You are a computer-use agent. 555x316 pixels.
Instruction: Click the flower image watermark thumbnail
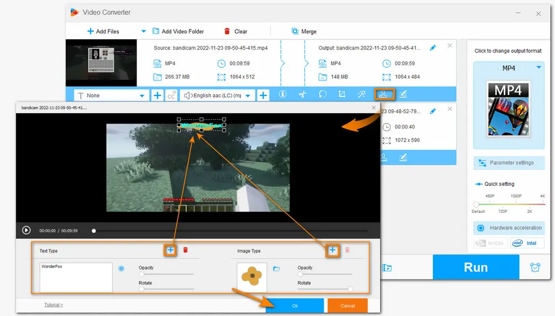[251, 277]
